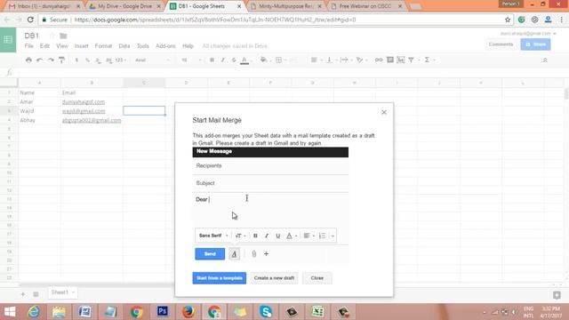Viewport: 569px width, 320px height.
Task: Open the vertical align dropdown
Action: click(332, 60)
